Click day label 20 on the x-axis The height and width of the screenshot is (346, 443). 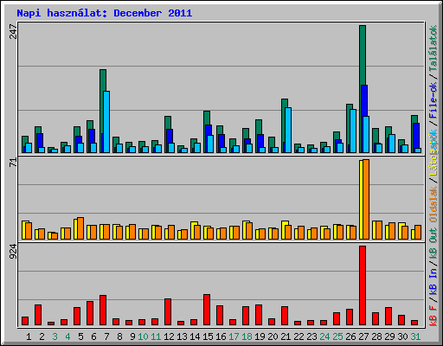(273, 336)
